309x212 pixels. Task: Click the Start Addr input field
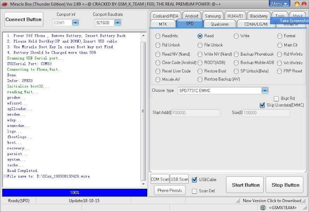click(x=196, y=113)
